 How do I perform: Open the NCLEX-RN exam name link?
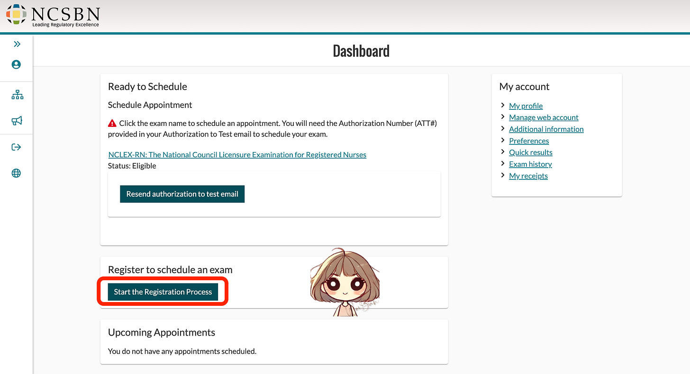(x=237, y=154)
